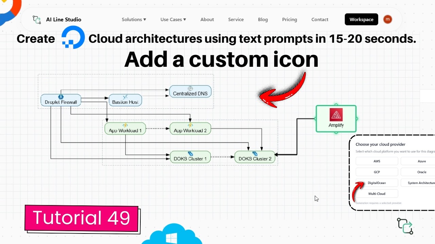Viewport: 435px width, 244px height.
Task: Select the Amplify node right connector handle
Action: (x=356, y=119)
